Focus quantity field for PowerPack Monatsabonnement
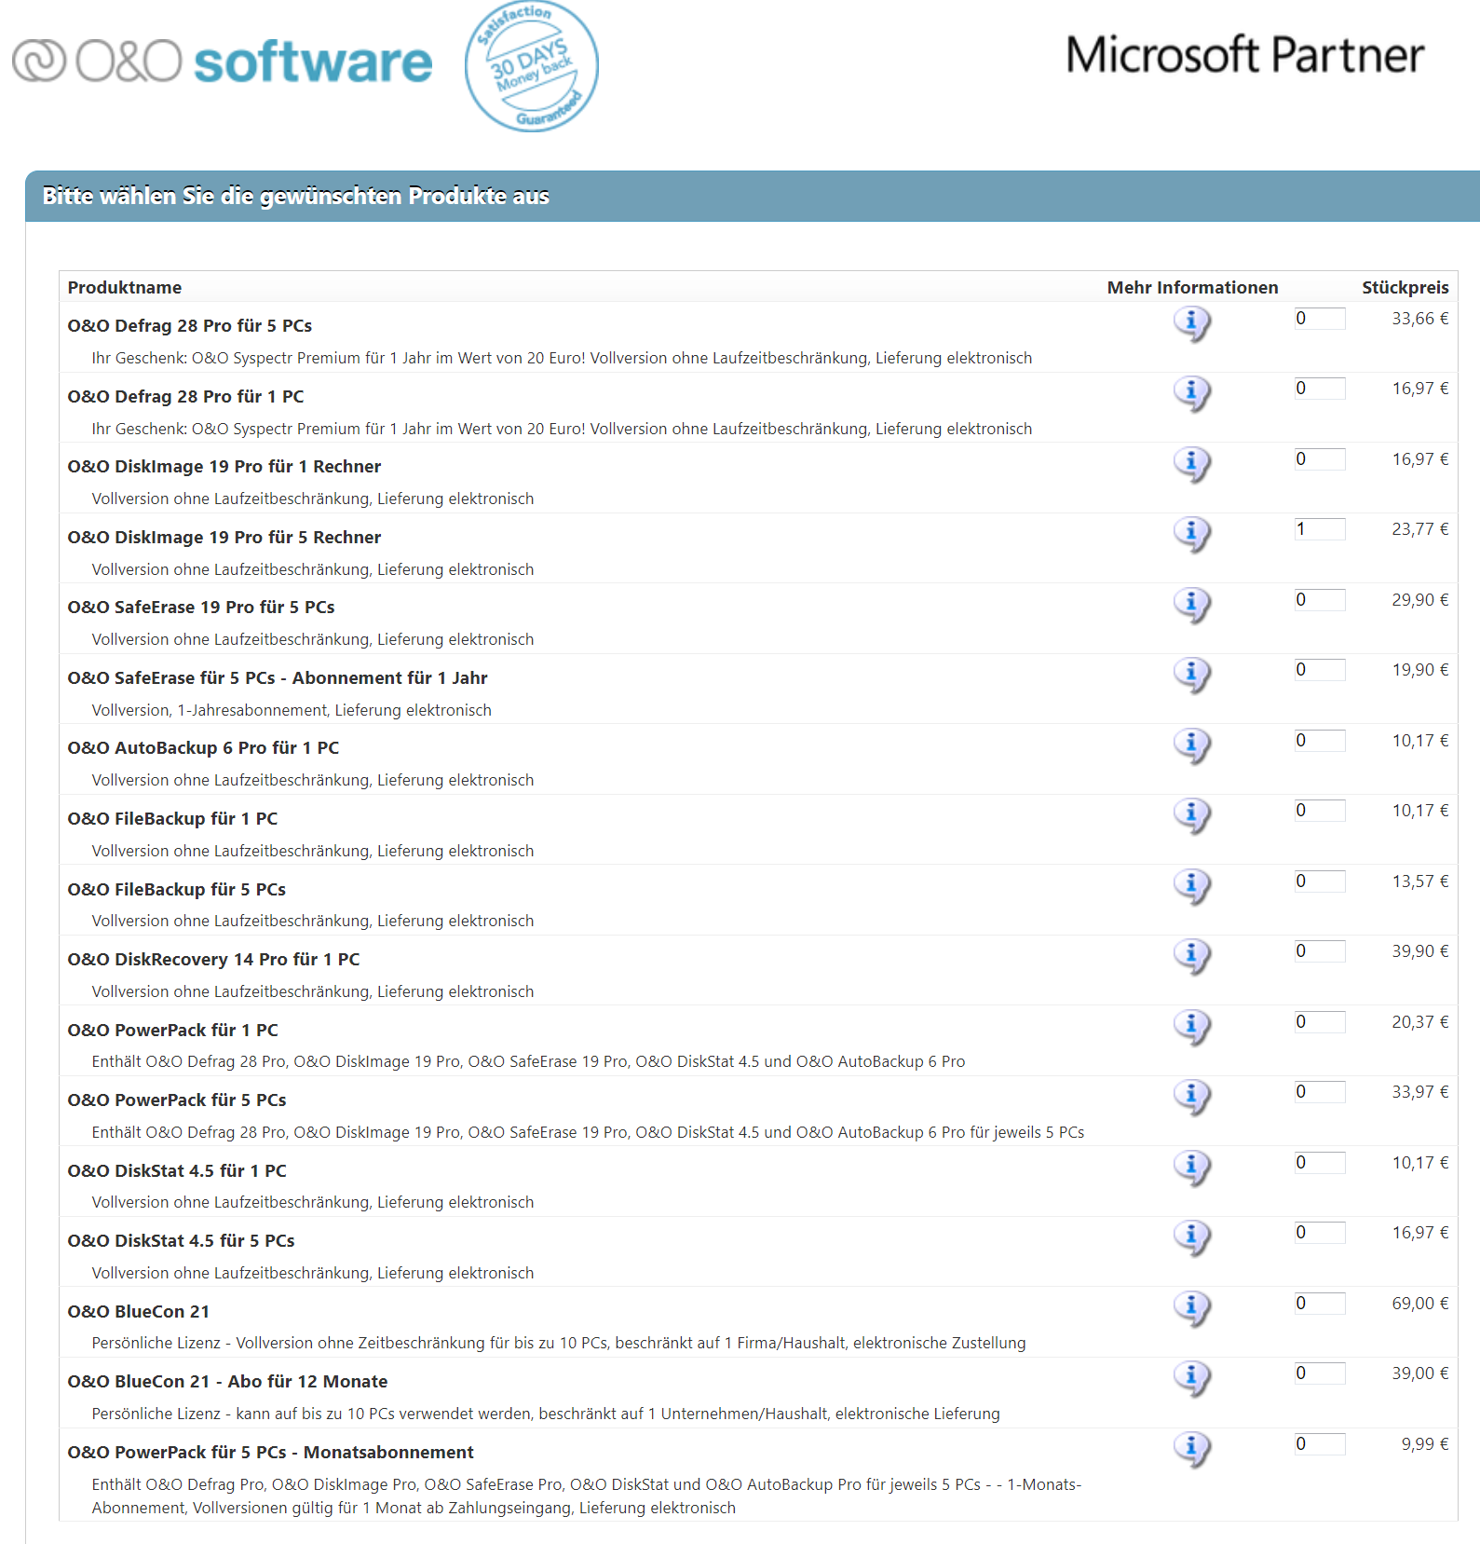Image resolution: width=1480 pixels, height=1544 pixels. (1320, 1444)
